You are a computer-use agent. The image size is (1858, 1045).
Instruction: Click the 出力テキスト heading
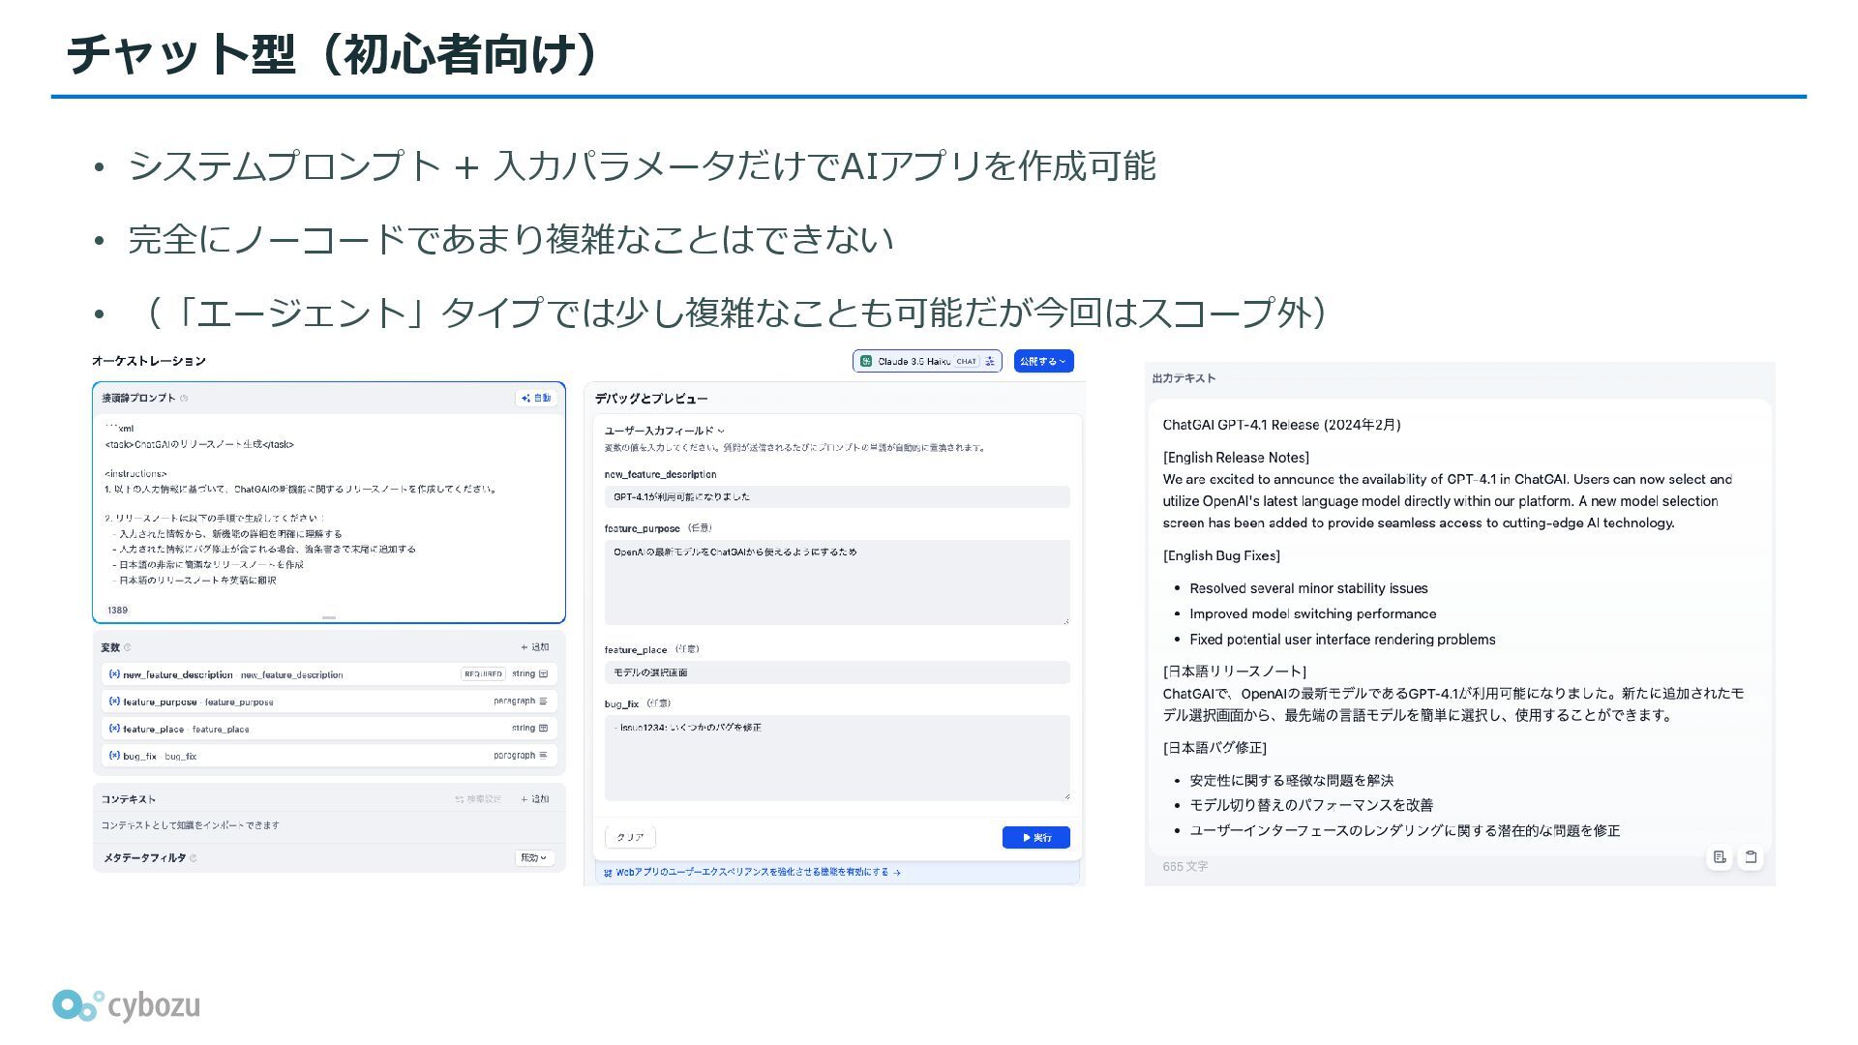1184,378
